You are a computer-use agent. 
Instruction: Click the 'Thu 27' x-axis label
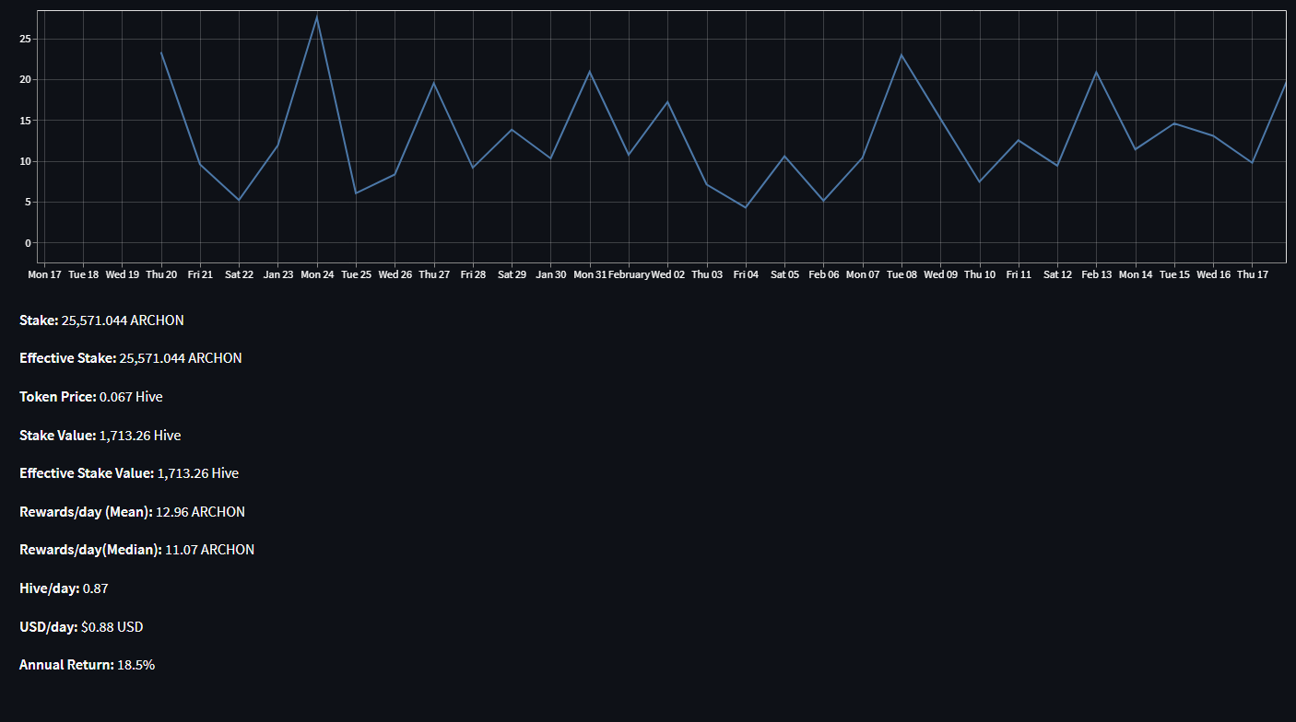434,274
